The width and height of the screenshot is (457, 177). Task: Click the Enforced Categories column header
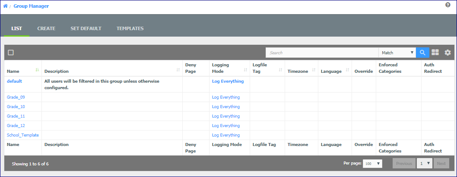point(390,68)
